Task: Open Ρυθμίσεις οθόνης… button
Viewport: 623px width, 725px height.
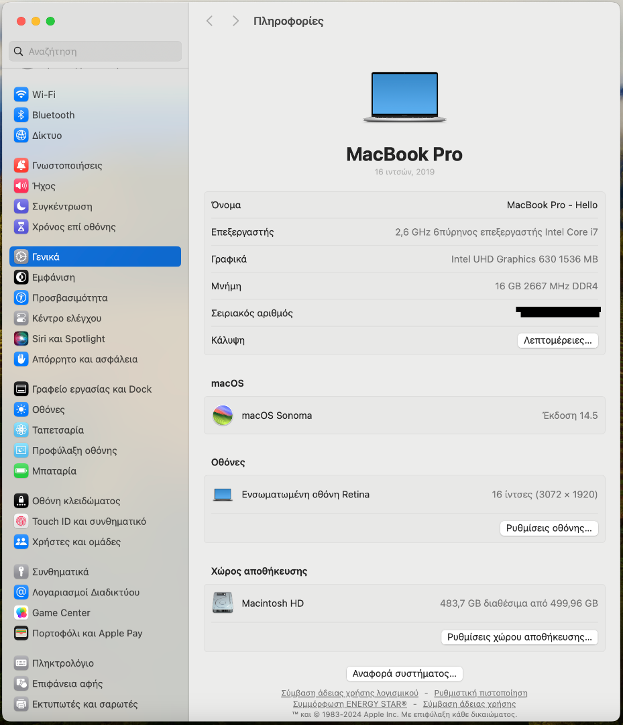Action: (x=549, y=528)
